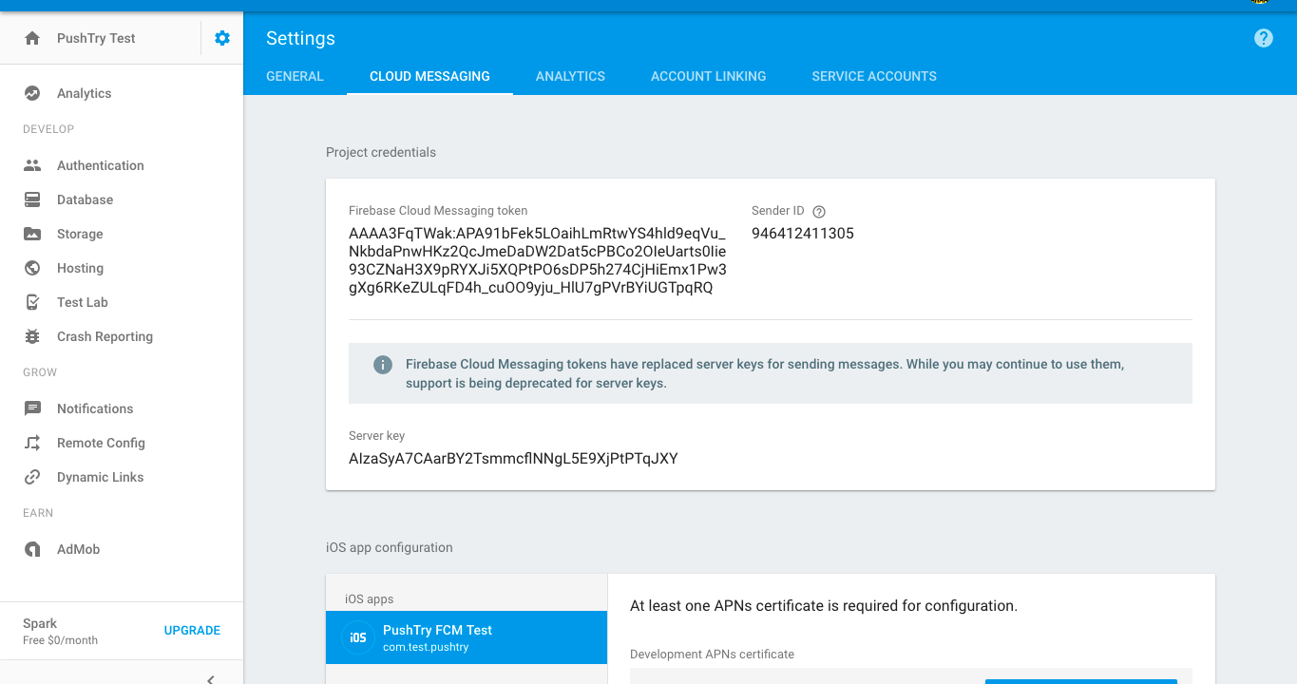Click the Test Lab clipboard icon
Image resolution: width=1297 pixels, height=684 pixels.
click(x=32, y=302)
